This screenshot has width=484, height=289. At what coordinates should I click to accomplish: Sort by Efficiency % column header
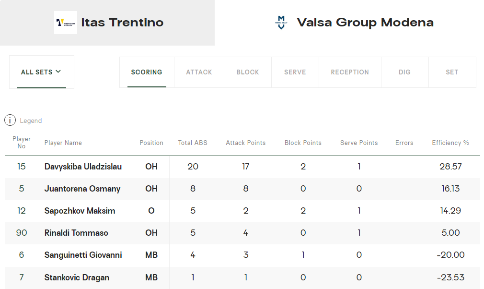pyautogui.click(x=450, y=143)
